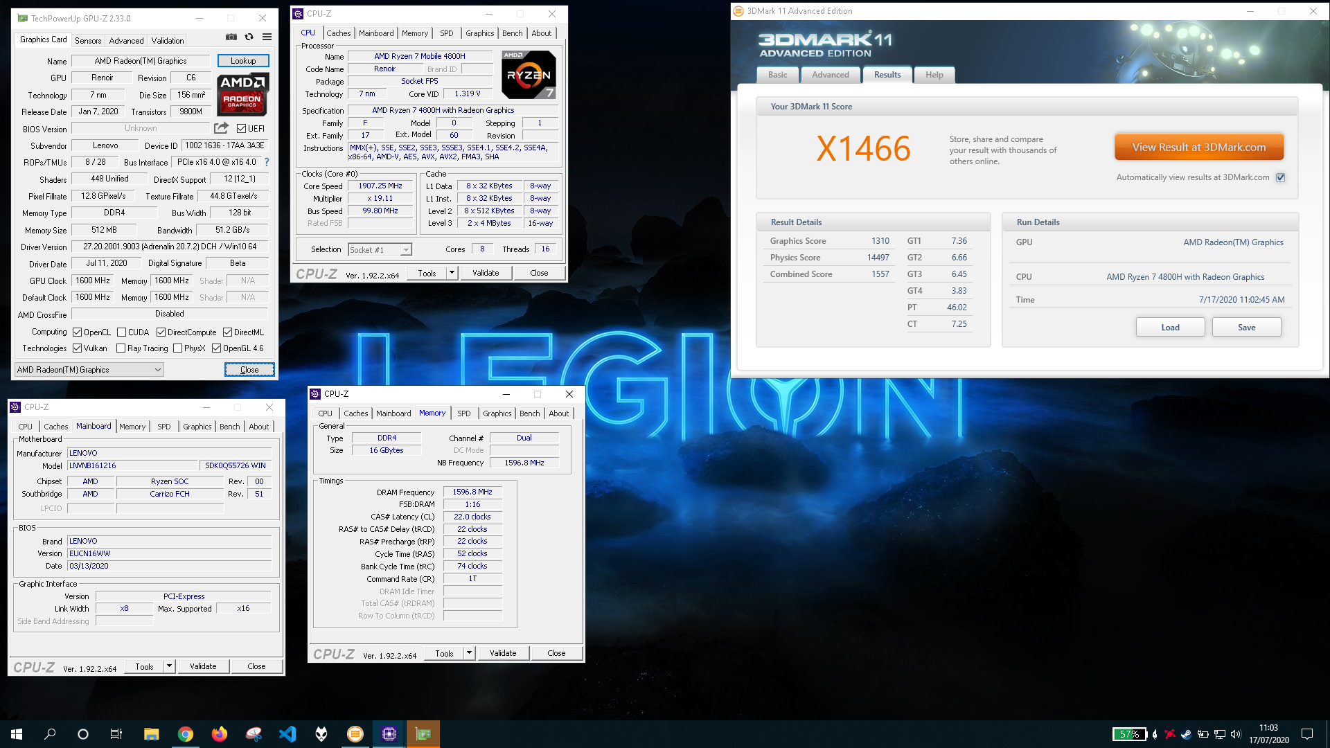This screenshot has width=1330, height=748.
Task: Switch to Sensors tab in GPU-Z
Action: coord(88,41)
